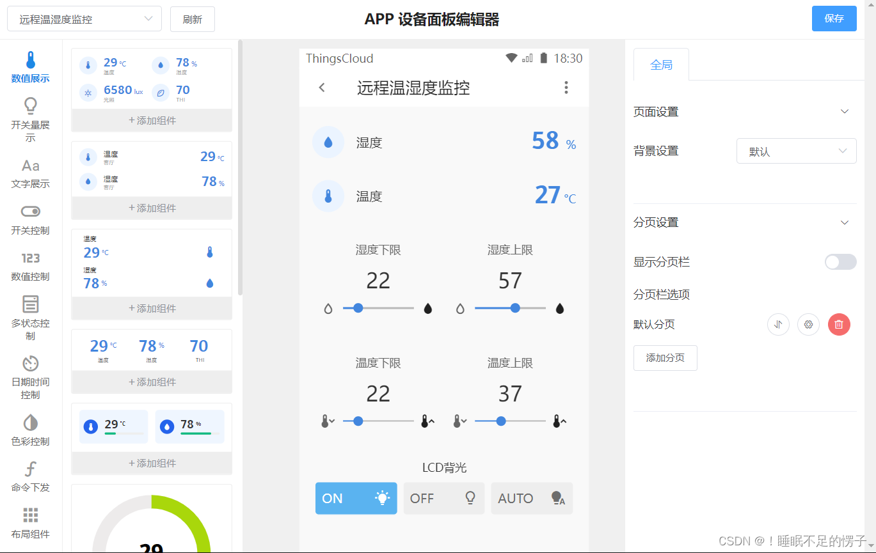This screenshot has height=553, width=876.
Task: Click thermometer-up icon of 温度上限 slider
Action: tap(560, 421)
